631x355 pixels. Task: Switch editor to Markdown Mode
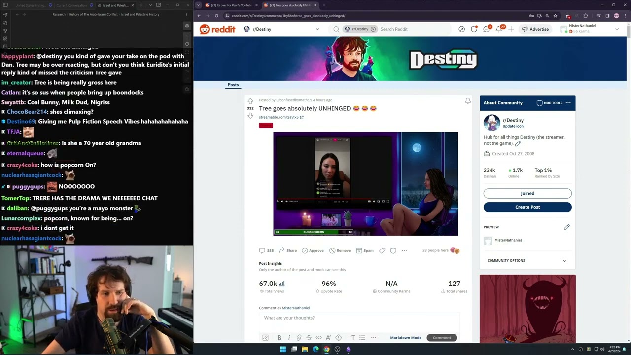click(x=406, y=338)
